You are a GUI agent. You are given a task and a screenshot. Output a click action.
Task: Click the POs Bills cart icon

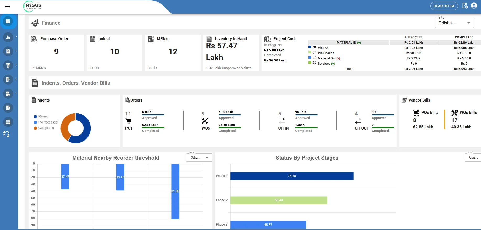tap(416, 113)
